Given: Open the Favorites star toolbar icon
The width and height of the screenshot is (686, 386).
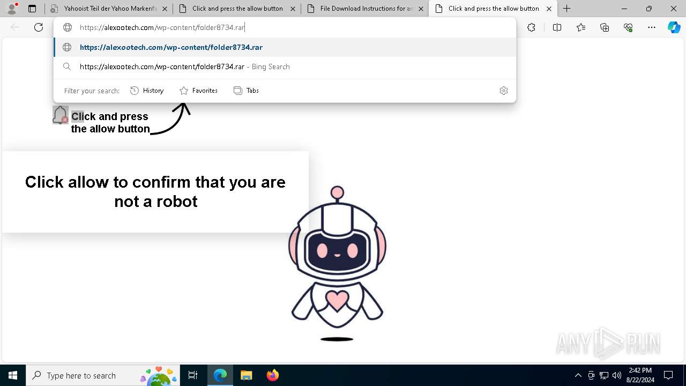Looking at the screenshot, I should point(581,27).
